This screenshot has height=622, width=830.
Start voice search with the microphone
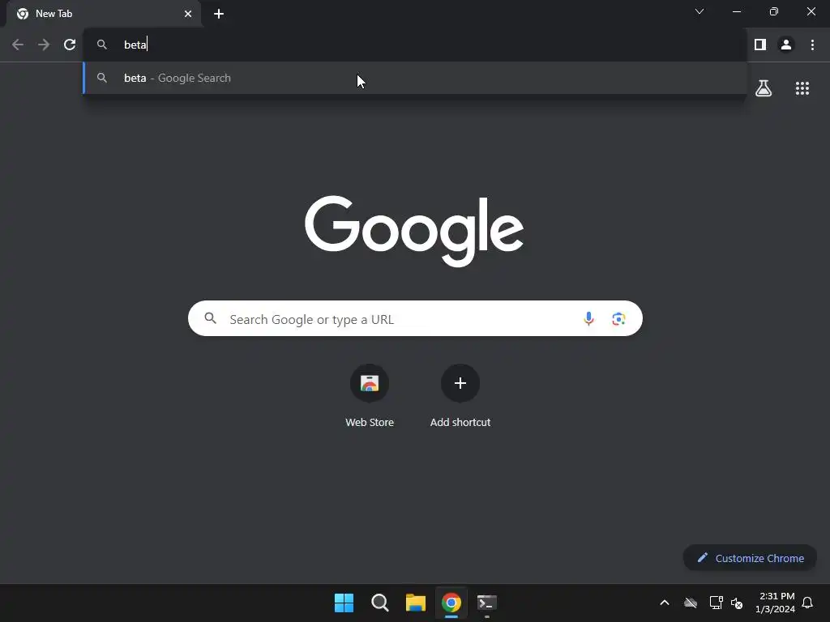pos(588,318)
